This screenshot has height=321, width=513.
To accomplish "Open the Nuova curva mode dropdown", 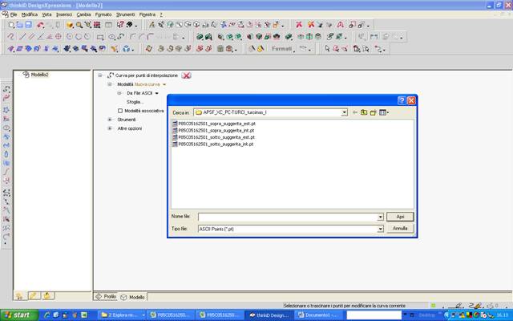I will pos(164,84).
